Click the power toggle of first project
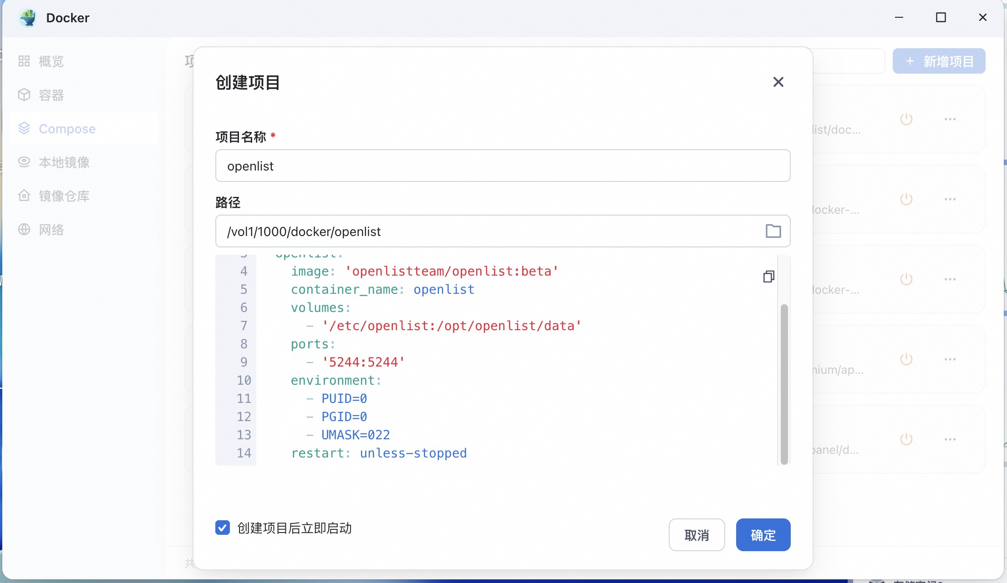Image resolution: width=1007 pixels, height=583 pixels. coord(906,119)
